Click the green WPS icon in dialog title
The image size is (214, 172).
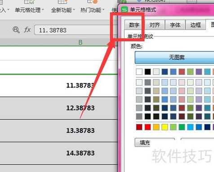coord(125,10)
